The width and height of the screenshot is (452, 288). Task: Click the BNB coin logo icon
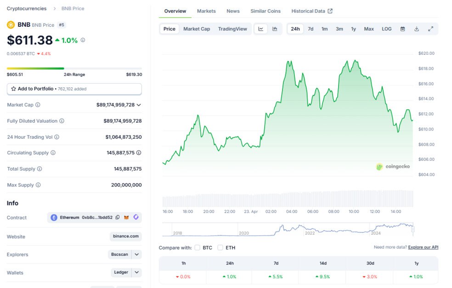[x=11, y=25]
